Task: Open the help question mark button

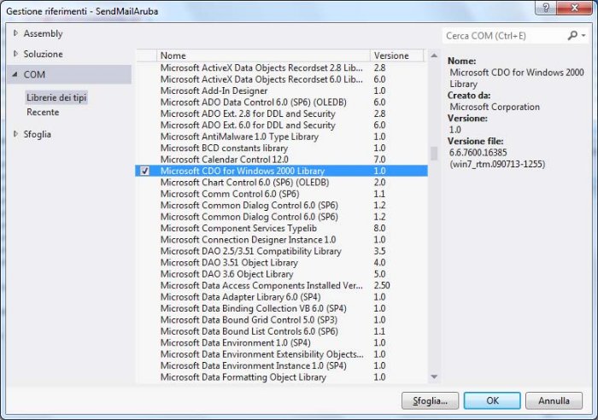Action: click(546, 8)
